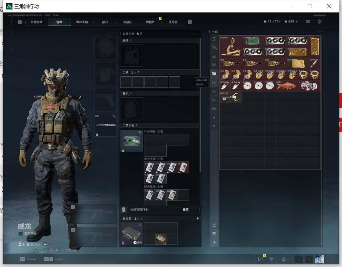342x267 pixels.
Task: Select the first round caviar tin item
Action: [x=303, y=74]
